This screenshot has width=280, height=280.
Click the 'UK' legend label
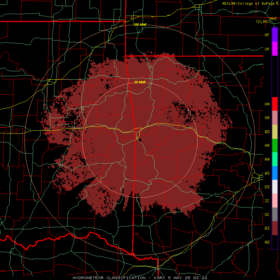pyautogui.click(x=267, y=49)
